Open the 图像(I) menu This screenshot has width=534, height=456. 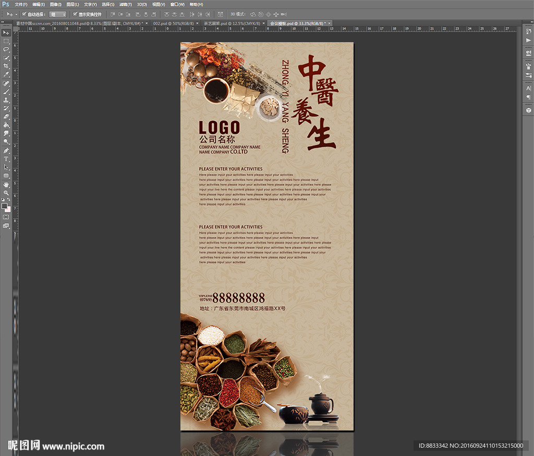(55, 4)
